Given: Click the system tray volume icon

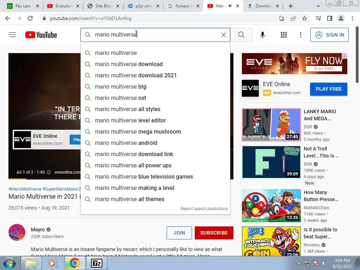Looking at the screenshot, I should [x=324, y=263].
